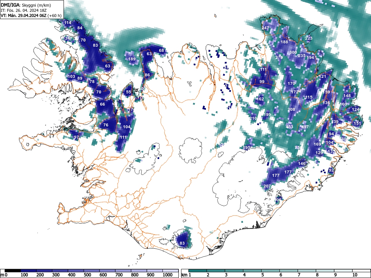Select the 3 km teal legend swatch

[x=234, y=271]
